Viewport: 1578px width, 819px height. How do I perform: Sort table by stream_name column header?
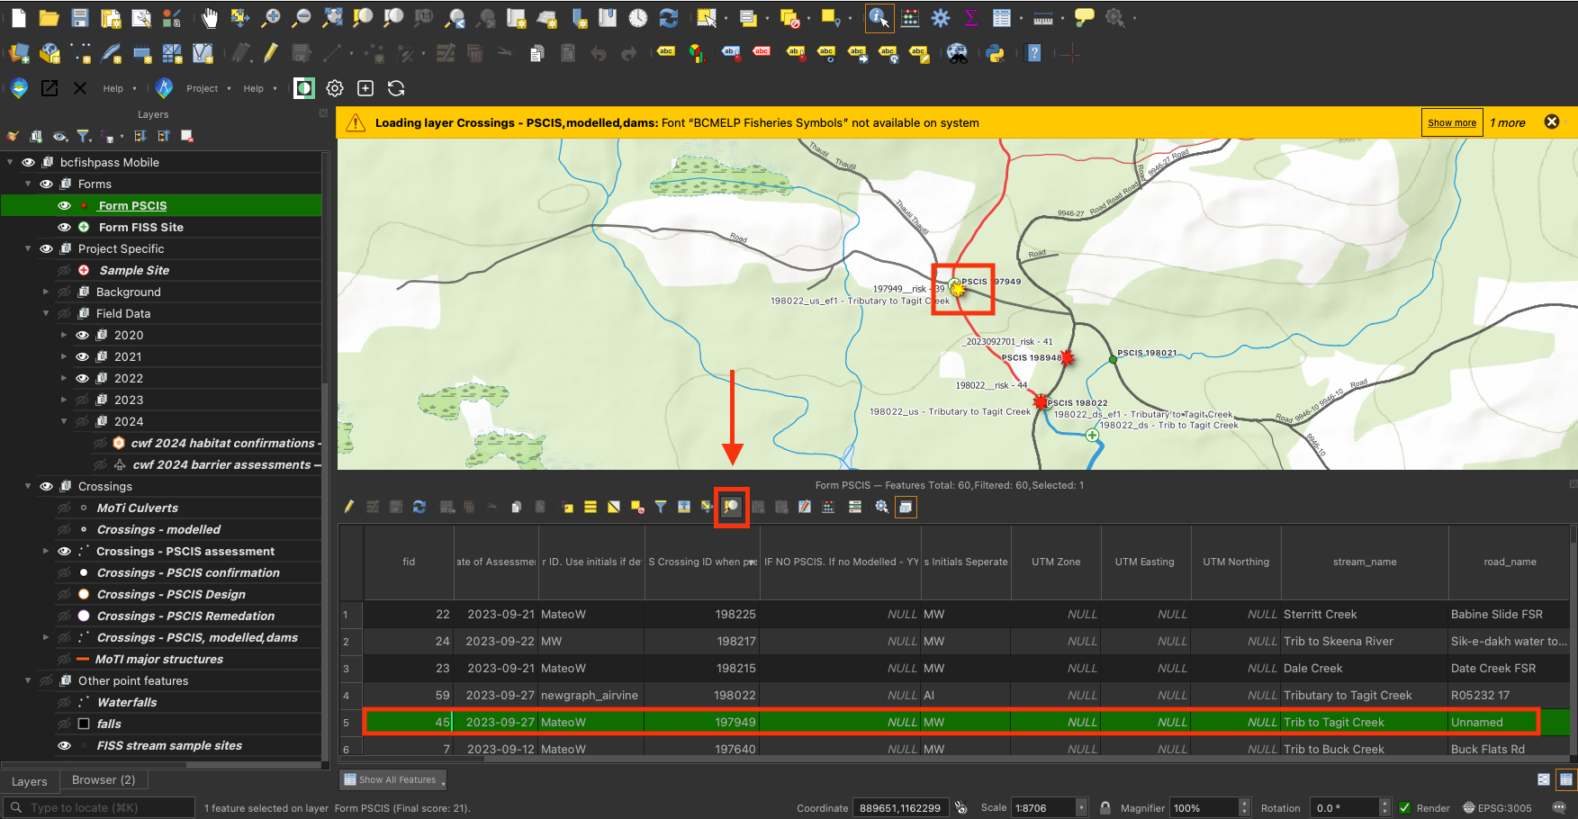coord(1365,562)
